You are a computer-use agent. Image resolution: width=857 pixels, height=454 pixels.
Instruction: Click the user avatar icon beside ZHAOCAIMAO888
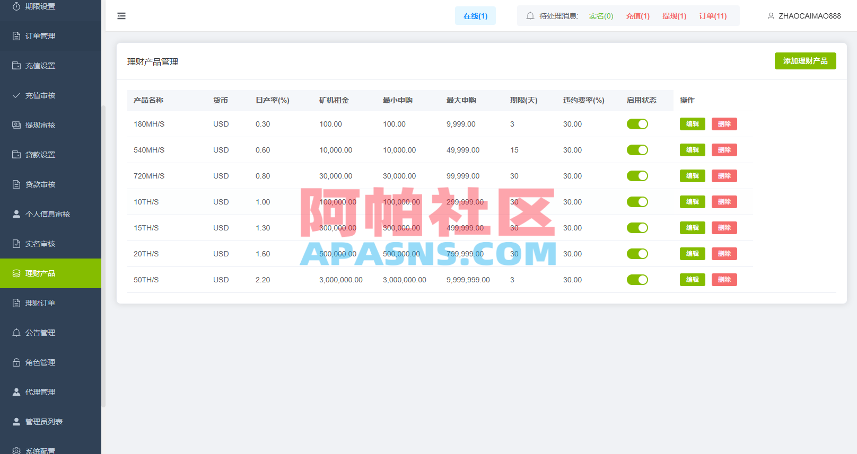(771, 16)
